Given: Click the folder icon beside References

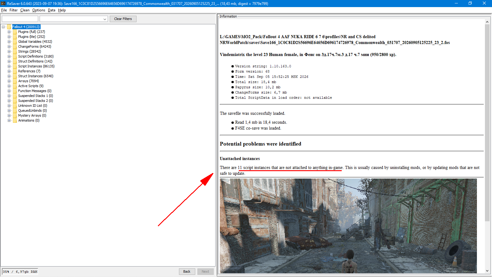Looking at the screenshot, I should 15,71.
